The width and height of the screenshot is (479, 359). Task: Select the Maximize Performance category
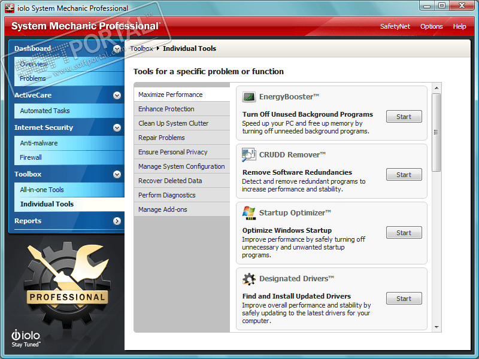[x=182, y=95]
